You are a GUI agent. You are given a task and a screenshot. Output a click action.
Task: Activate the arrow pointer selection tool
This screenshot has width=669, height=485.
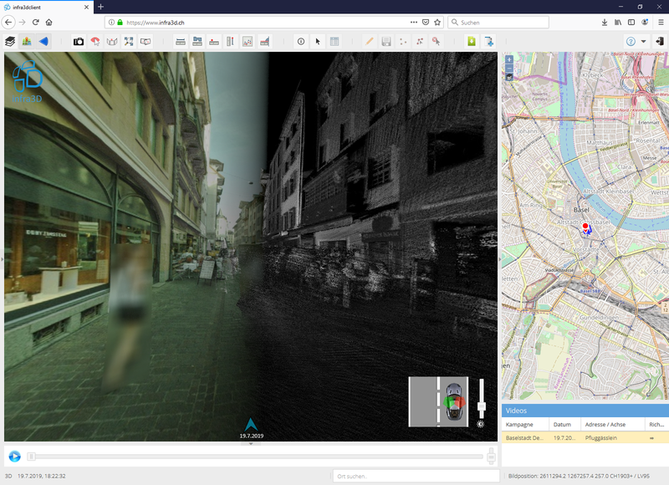318,41
